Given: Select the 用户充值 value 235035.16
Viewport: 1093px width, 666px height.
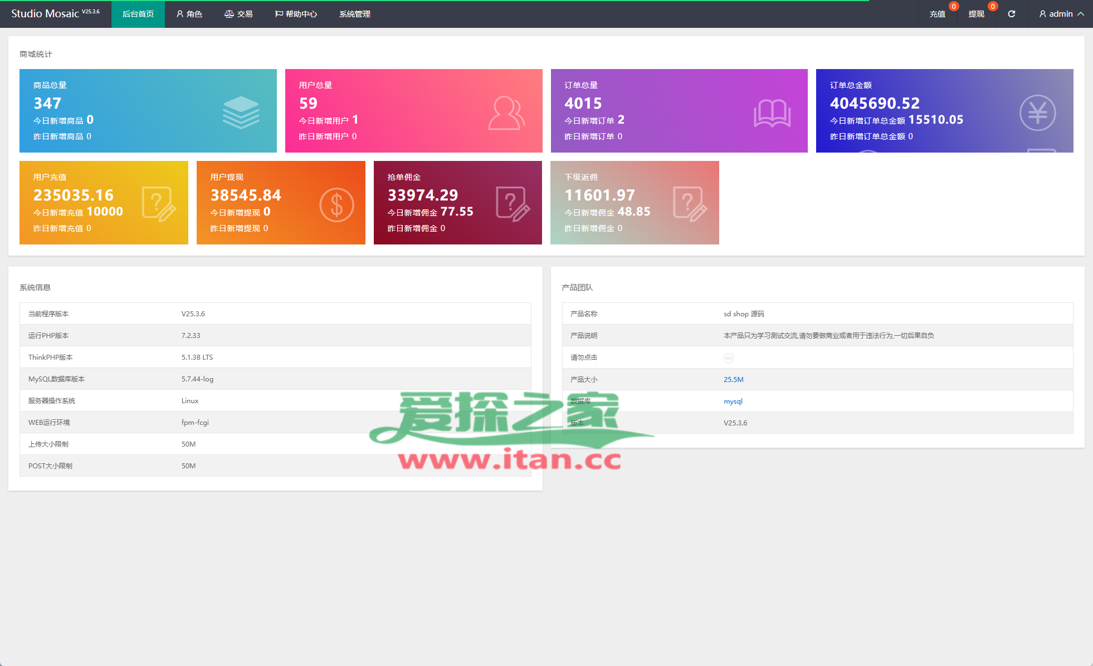Looking at the screenshot, I should point(74,195).
